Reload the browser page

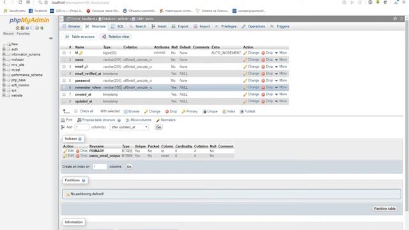pyautogui.click(x=20, y=3)
